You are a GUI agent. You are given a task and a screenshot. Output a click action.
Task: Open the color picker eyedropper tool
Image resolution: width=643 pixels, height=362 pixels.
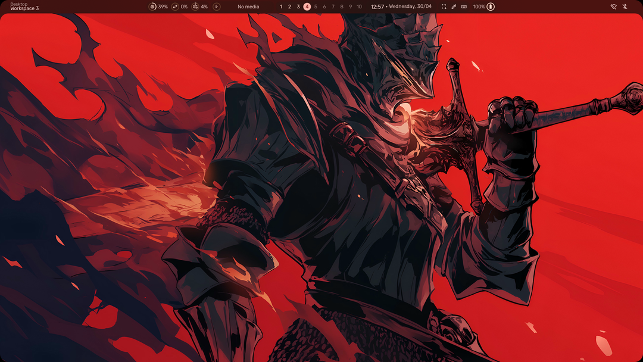[454, 7]
